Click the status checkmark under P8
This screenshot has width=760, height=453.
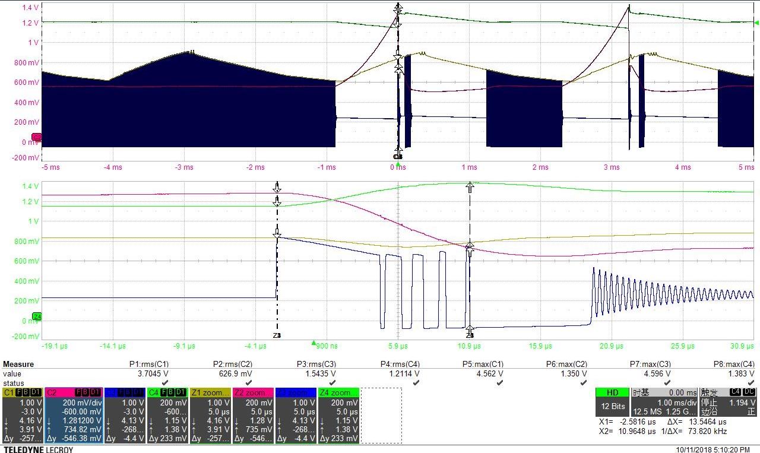pos(751,383)
